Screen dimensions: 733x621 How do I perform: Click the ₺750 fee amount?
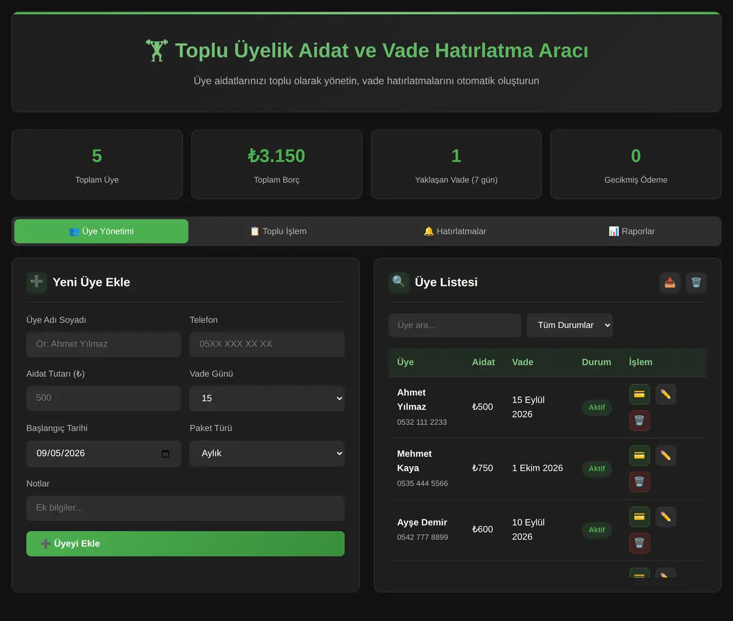(483, 468)
